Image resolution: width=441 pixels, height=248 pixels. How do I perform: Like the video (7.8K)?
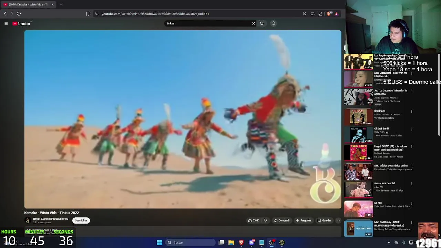[x=254, y=220]
